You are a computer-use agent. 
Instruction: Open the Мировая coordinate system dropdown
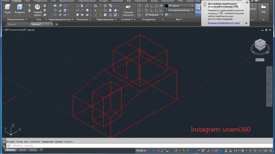tap(154, 15)
